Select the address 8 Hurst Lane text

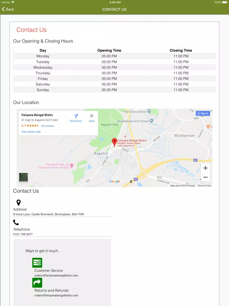pos(48,214)
